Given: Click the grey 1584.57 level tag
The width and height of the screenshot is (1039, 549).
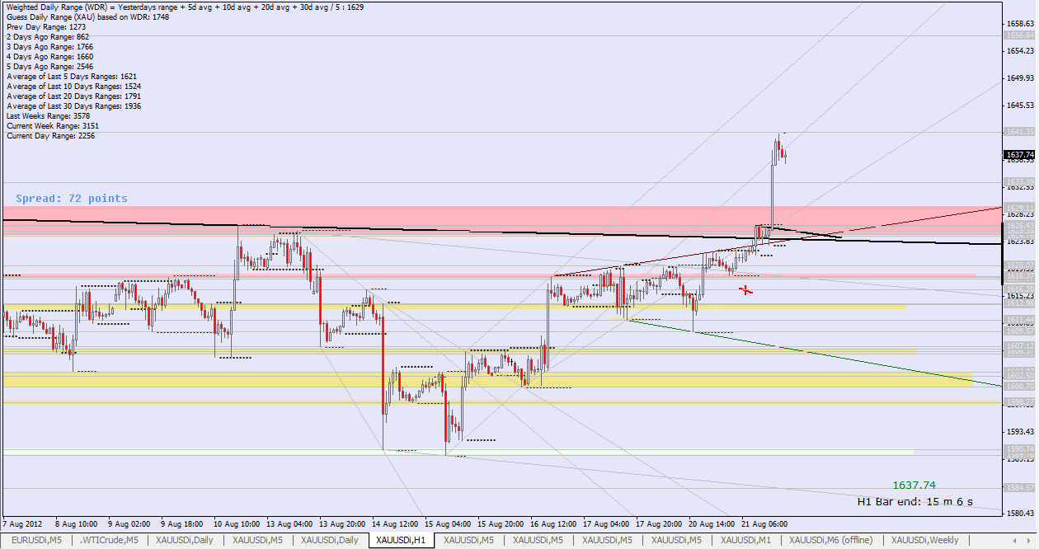Looking at the screenshot, I should (1018, 488).
